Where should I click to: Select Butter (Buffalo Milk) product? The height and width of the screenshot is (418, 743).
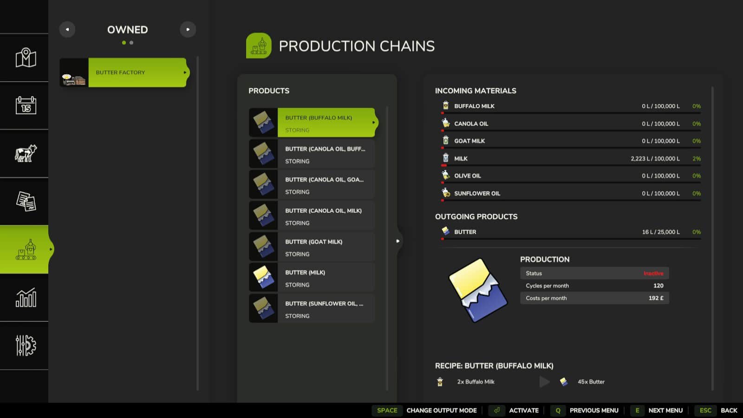(x=325, y=123)
